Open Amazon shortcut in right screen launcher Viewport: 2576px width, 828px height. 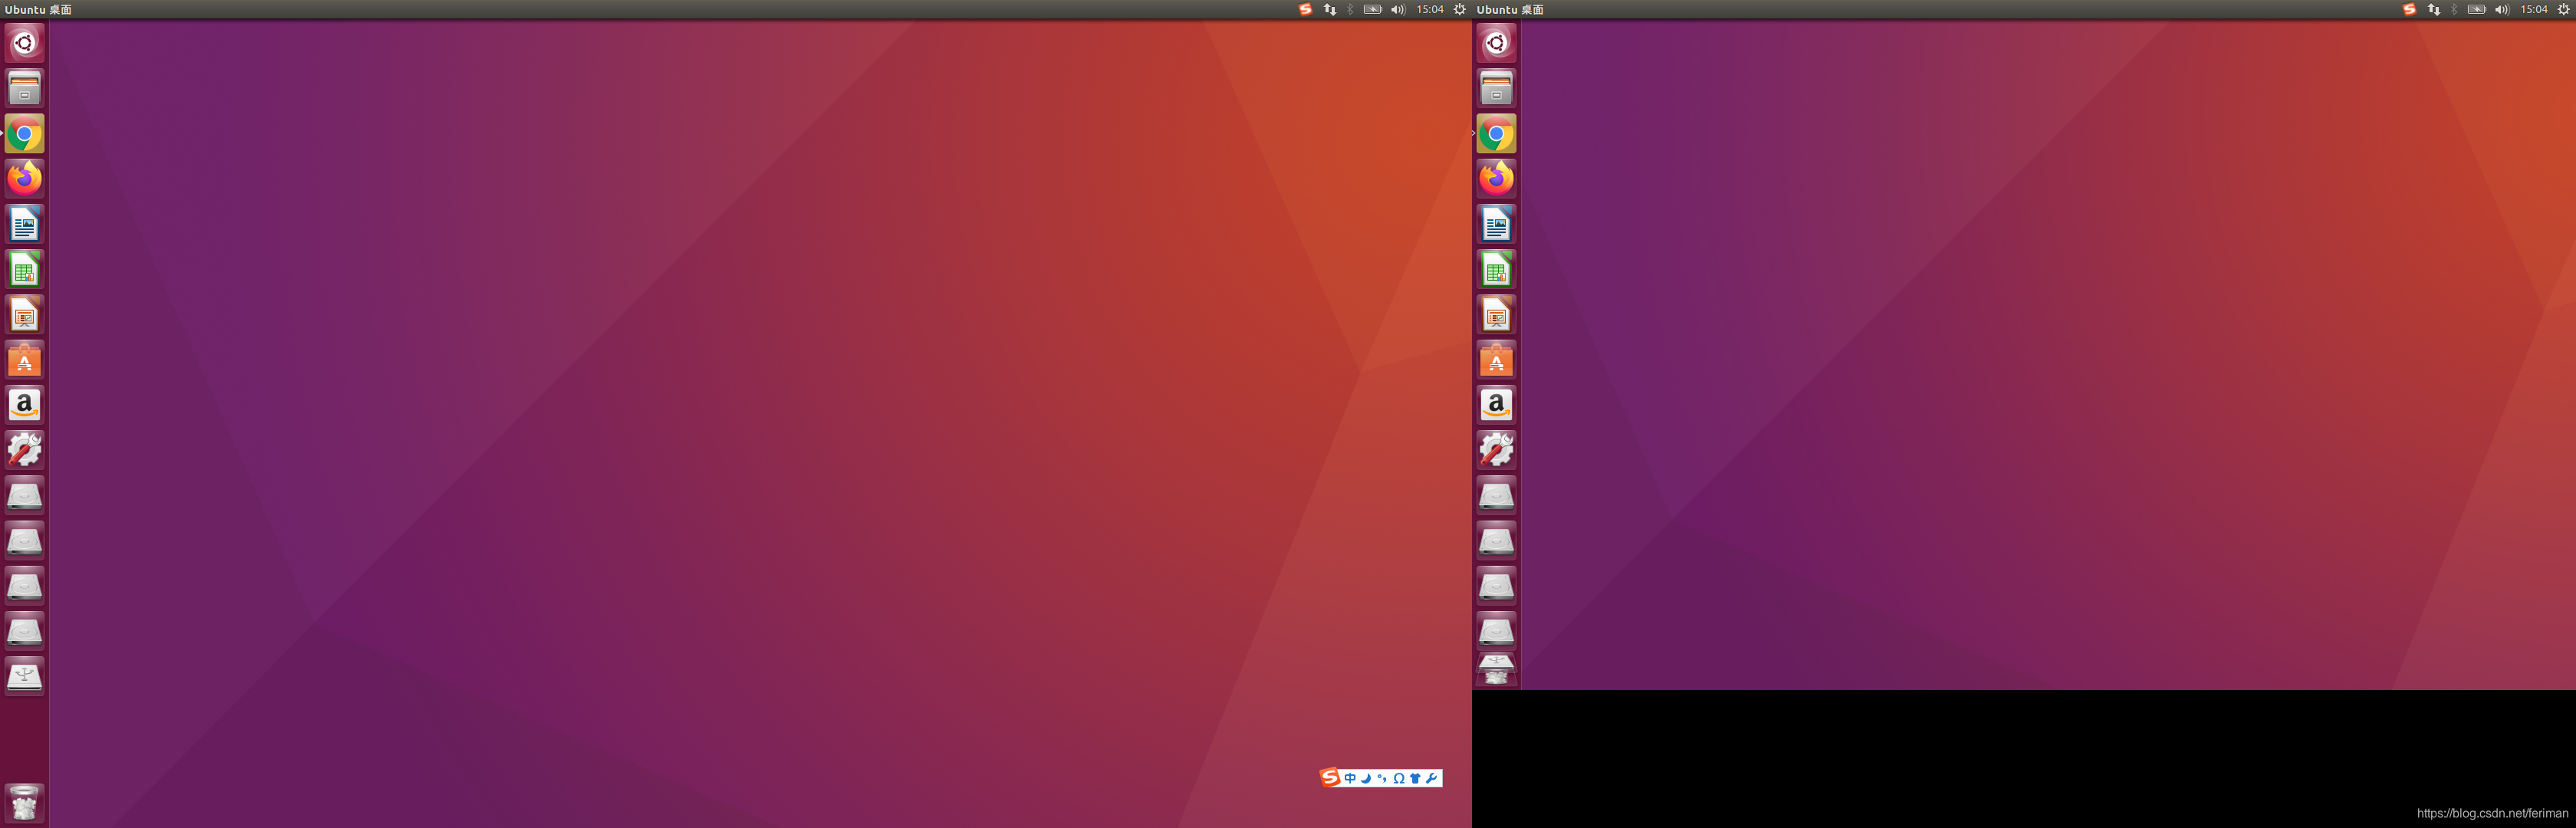[1496, 405]
